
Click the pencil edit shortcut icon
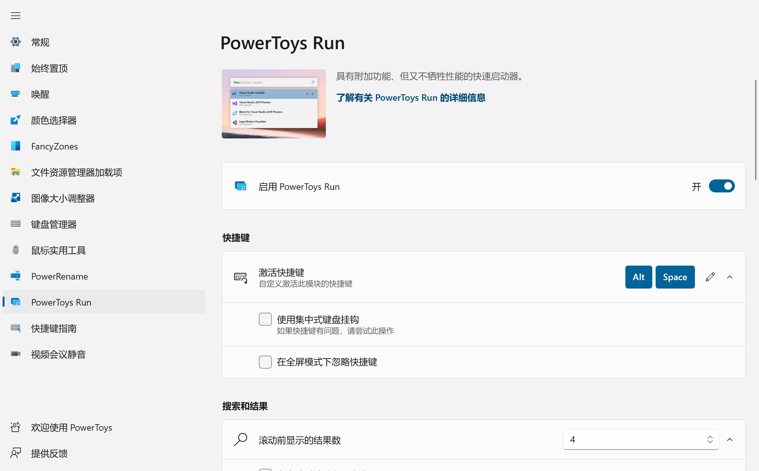coord(710,277)
